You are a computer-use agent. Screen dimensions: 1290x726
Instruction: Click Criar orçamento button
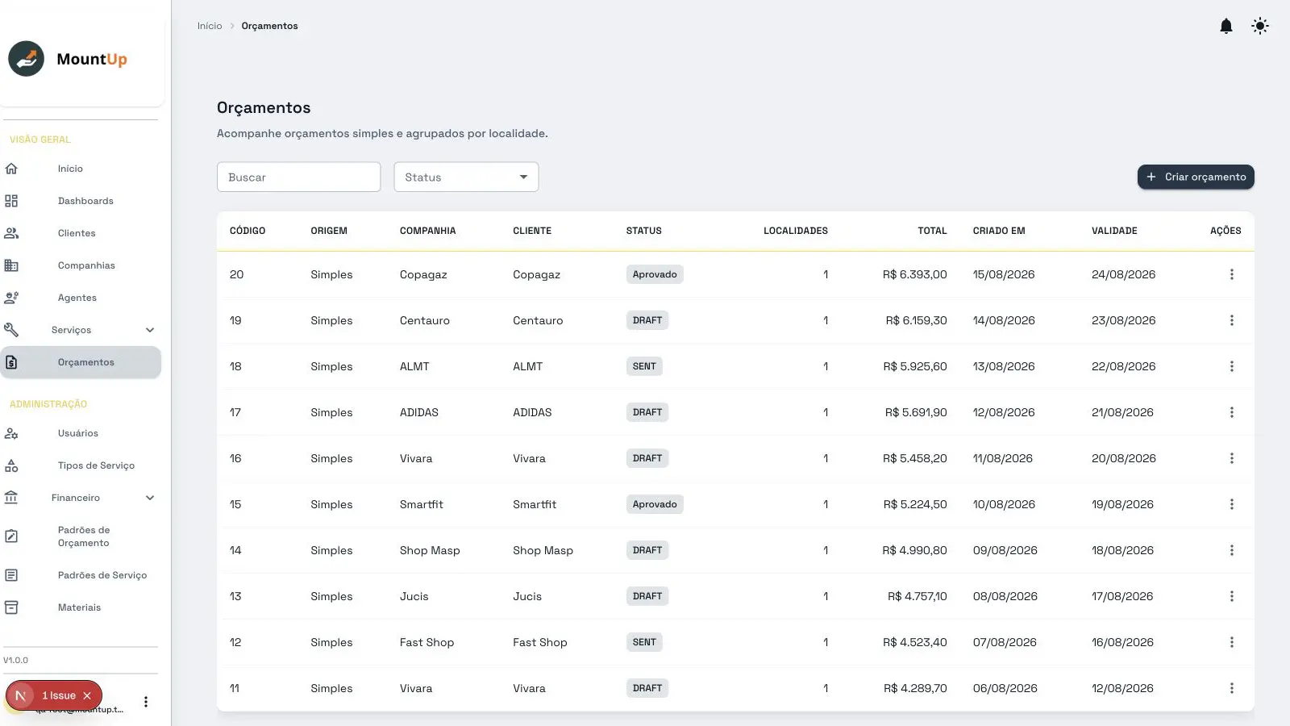click(1196, 177)
